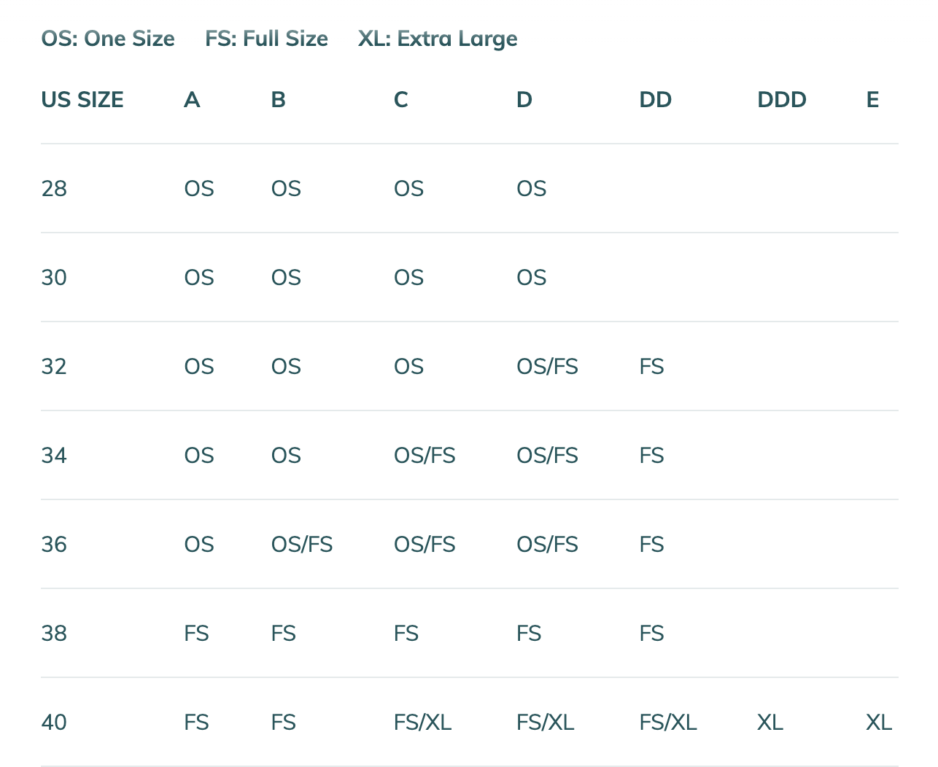
Task: Select FS/XL cell in row 40 column DD
Action: point(668,723)
